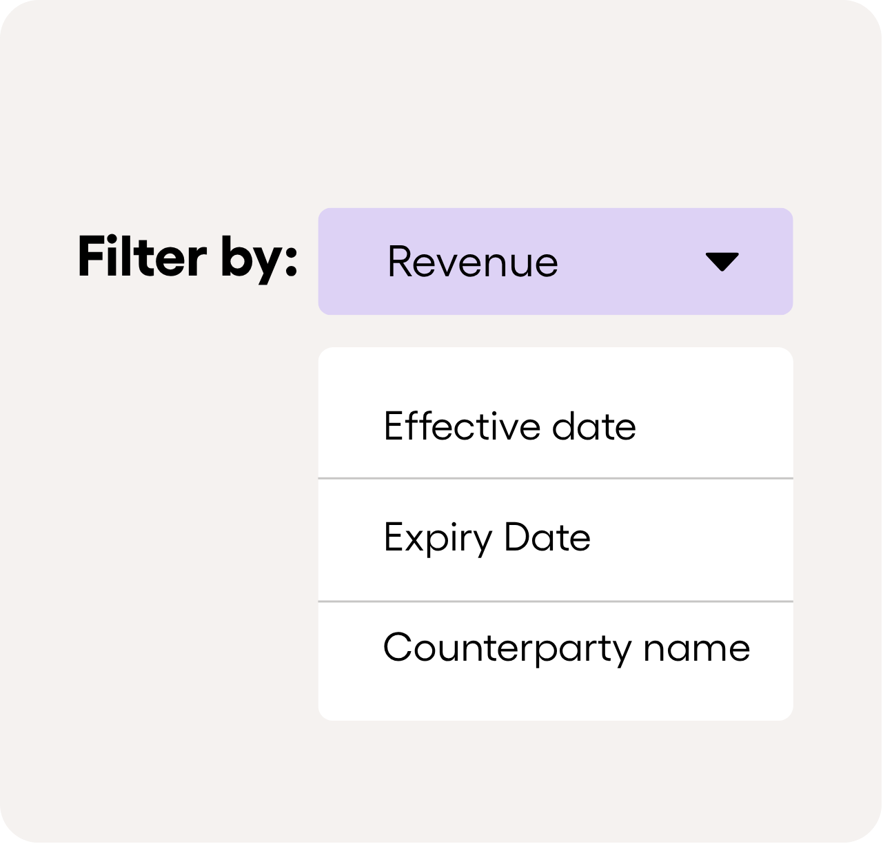Click the divider above Counterparty name
The height and width of the screenshot is (844, 883).
(555, 601)
